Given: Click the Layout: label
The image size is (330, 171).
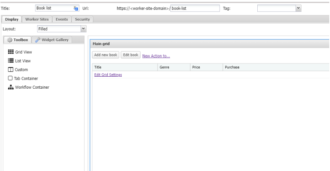Looking at the screenshot, I should [x=9, y=29].
